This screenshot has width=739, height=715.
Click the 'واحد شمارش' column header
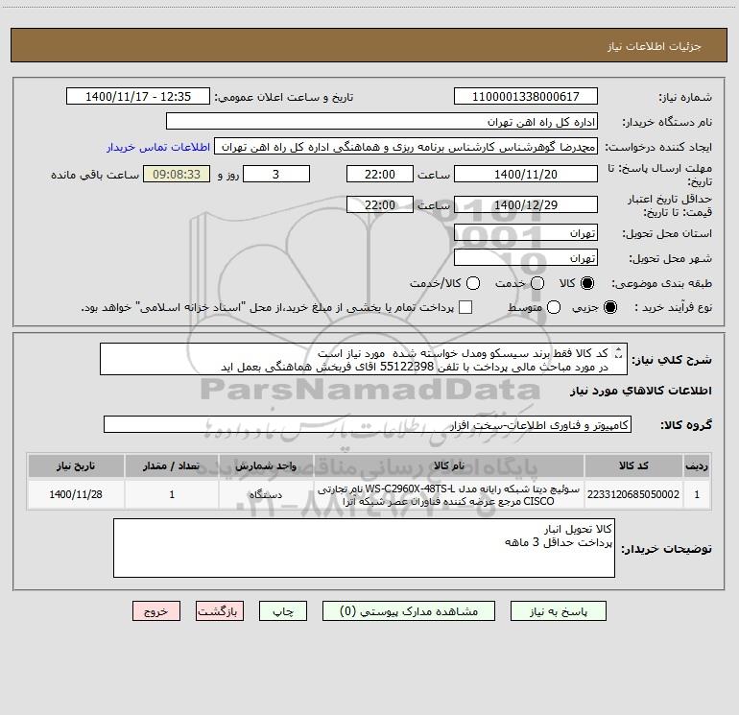click(x=266, y=465)
